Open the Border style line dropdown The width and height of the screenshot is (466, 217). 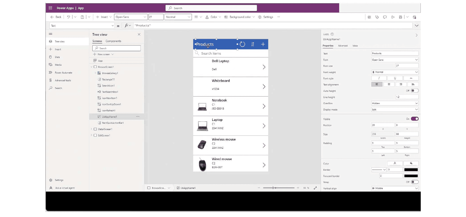(379, 170)
